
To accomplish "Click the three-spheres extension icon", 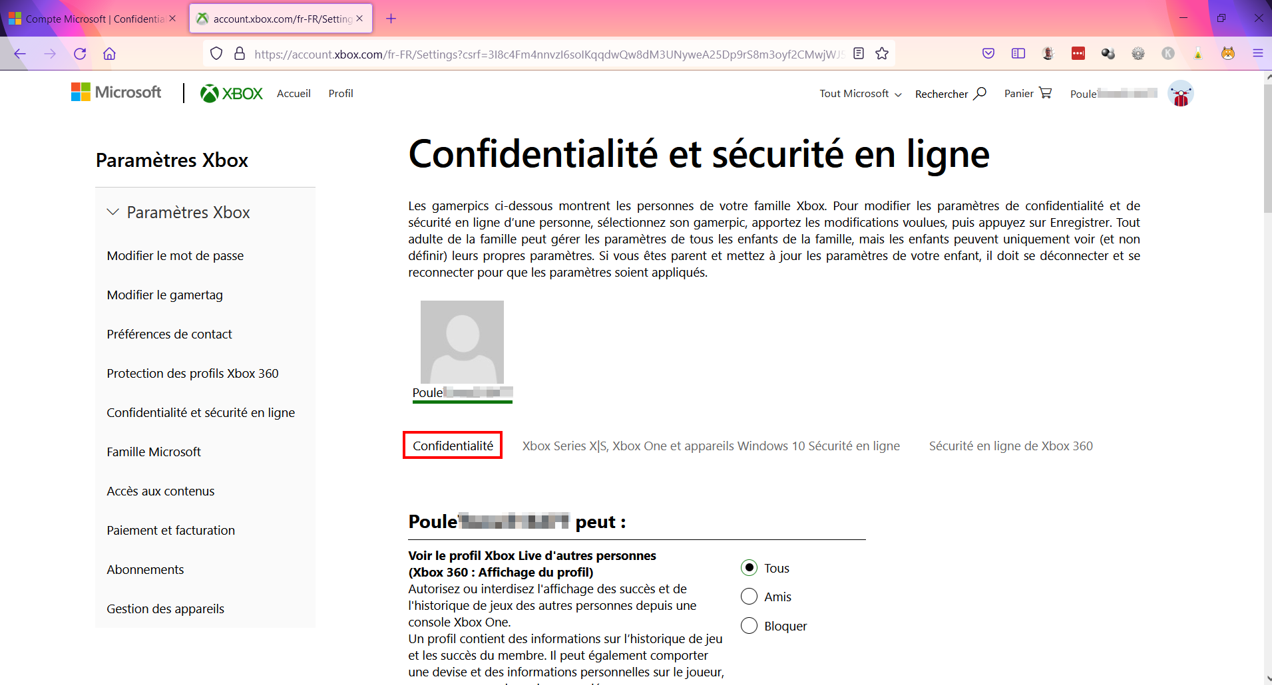I will [1108, 54].
